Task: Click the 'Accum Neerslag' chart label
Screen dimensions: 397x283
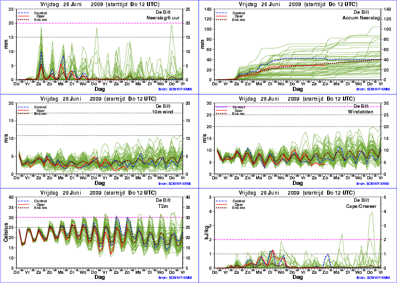Action: click(x=361, y=18)
